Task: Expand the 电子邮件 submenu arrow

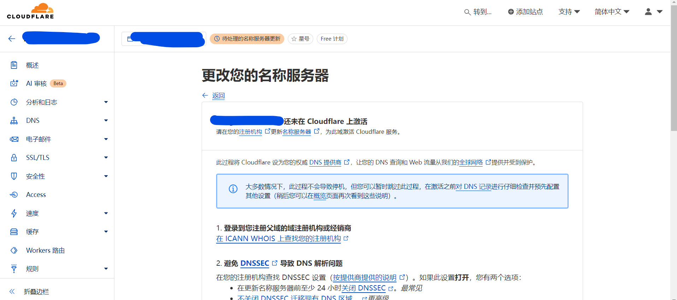Action: coord(106,139)
